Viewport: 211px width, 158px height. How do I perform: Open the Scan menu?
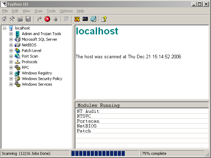pos(38,11)
